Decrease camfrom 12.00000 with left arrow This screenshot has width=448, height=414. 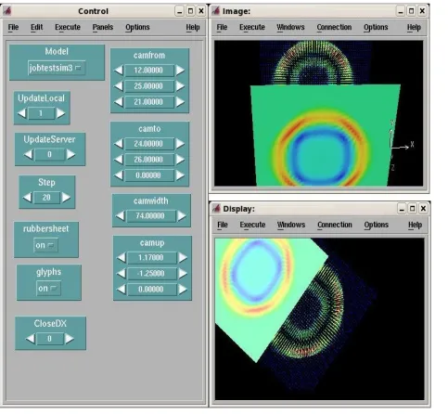pos(119,70)
